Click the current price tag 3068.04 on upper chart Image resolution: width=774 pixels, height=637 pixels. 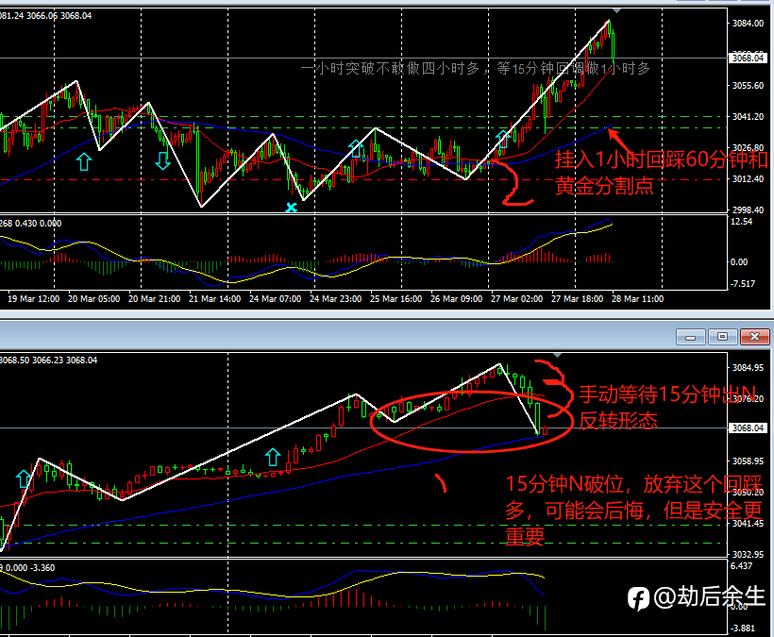(x=748, y=59)
